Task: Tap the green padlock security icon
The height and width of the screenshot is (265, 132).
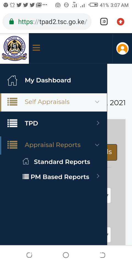Action: (12, 22)
